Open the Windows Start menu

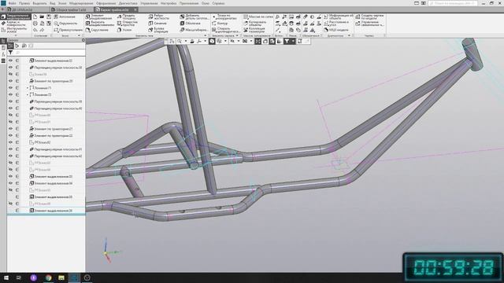click(x=6, y=277)
